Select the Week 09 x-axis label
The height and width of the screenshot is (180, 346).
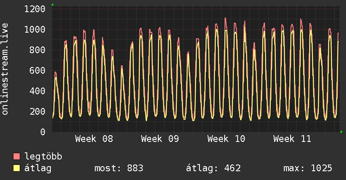click(x=160, y=139)
